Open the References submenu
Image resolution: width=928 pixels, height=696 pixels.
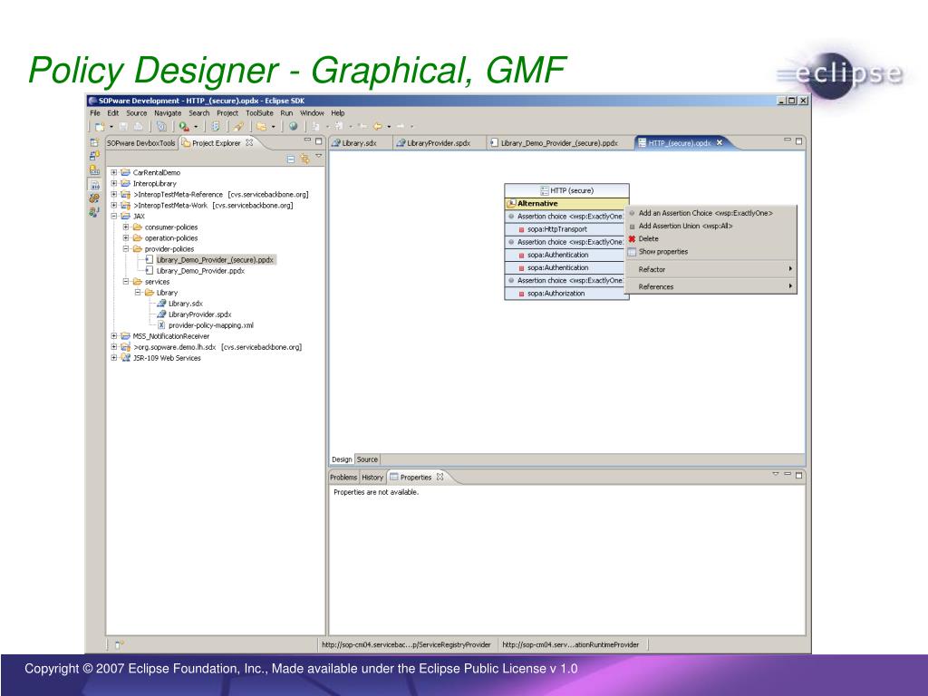click(x=710, y=287)
